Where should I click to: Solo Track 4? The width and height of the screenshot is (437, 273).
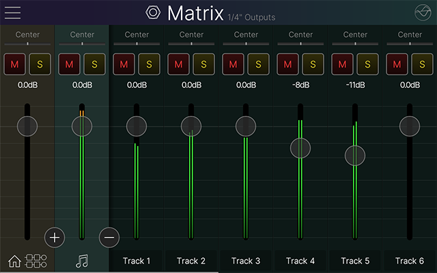(313, 64)
